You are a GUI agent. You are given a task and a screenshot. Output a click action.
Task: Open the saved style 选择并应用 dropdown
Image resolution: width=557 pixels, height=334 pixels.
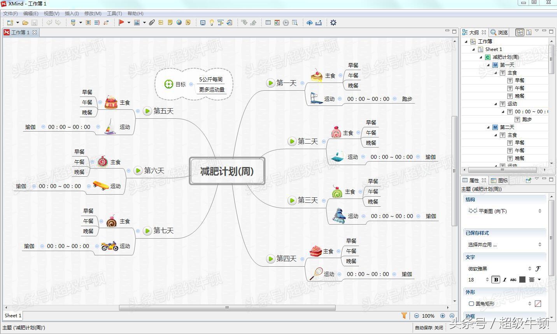(505, 244)
